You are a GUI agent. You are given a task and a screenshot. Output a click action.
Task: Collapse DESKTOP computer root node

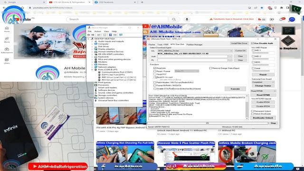(89, 39)
